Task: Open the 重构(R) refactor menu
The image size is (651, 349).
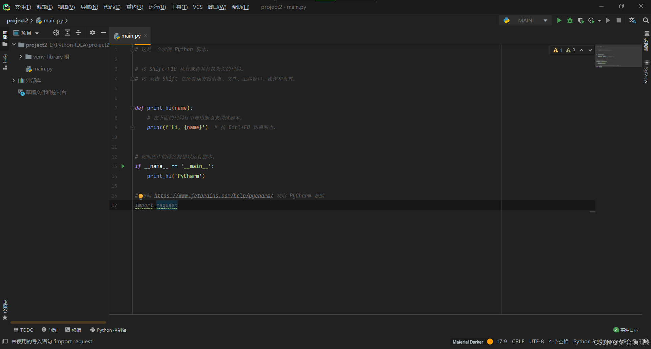Action: (x=135, y=7)
